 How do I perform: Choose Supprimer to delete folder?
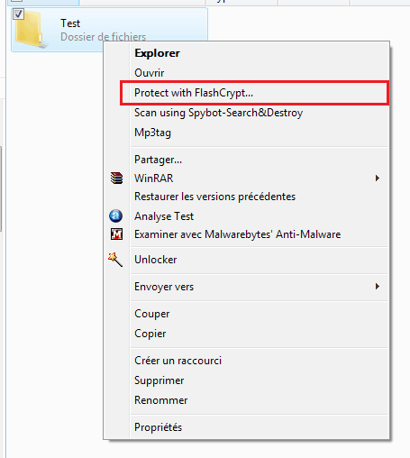[159, 380]
